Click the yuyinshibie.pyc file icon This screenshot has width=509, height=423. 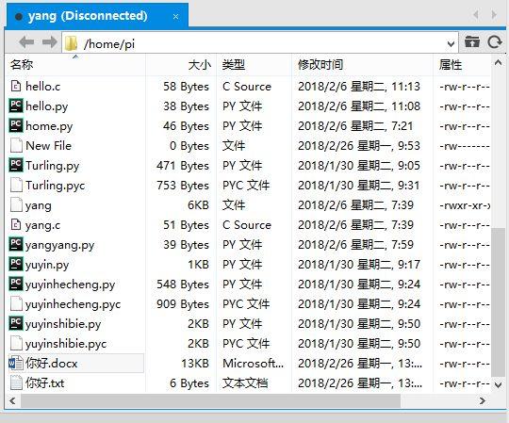pos(16,344)
